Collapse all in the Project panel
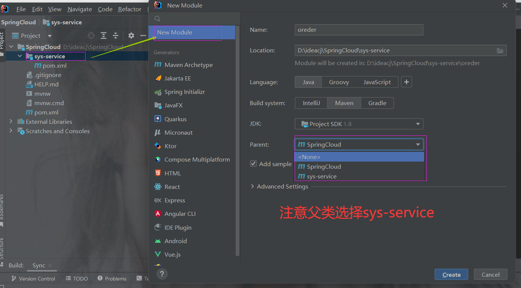521x288 pixels. (x=116, y=36)
